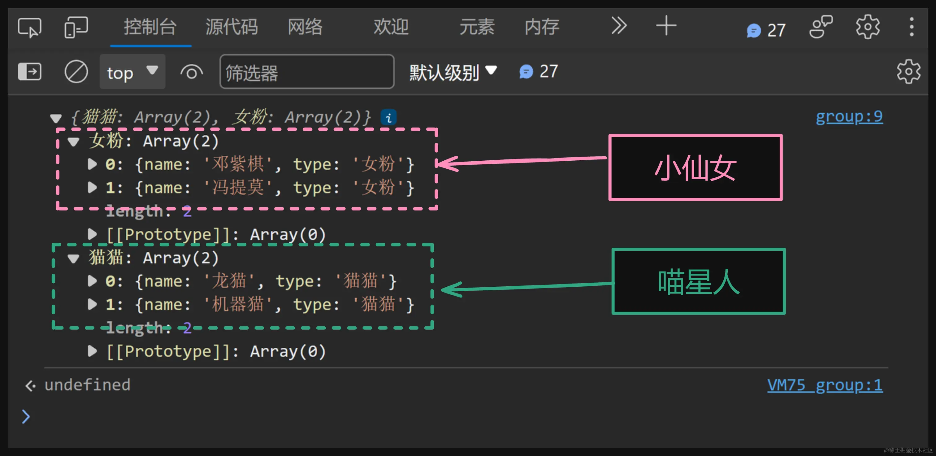Open DevTools settings gear in top bar
Viewport: 936px width, 456px height.
coord(867,27)
